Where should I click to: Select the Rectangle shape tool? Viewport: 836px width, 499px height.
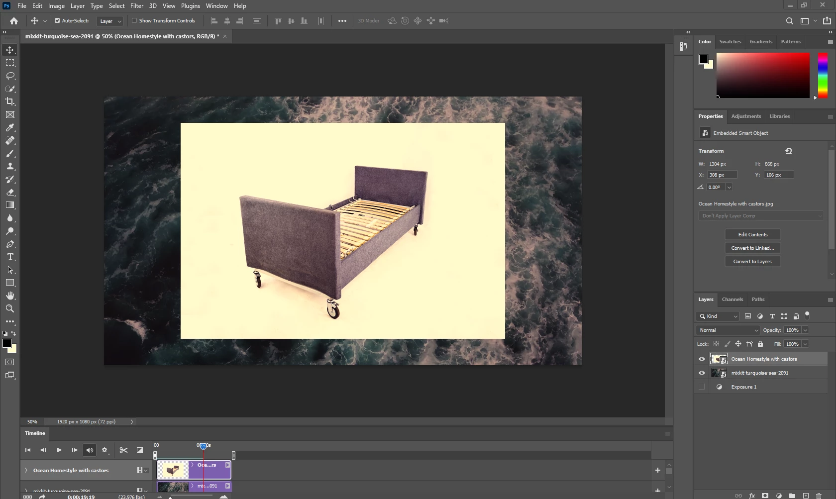10,283
